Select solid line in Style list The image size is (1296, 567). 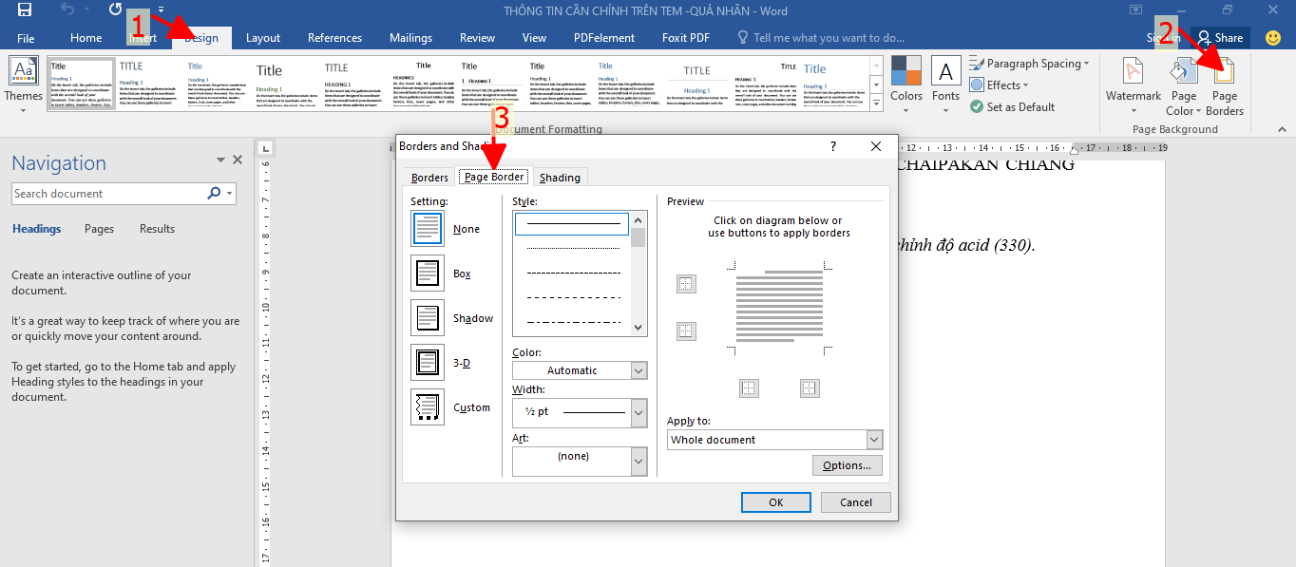[x=571, y=224]
